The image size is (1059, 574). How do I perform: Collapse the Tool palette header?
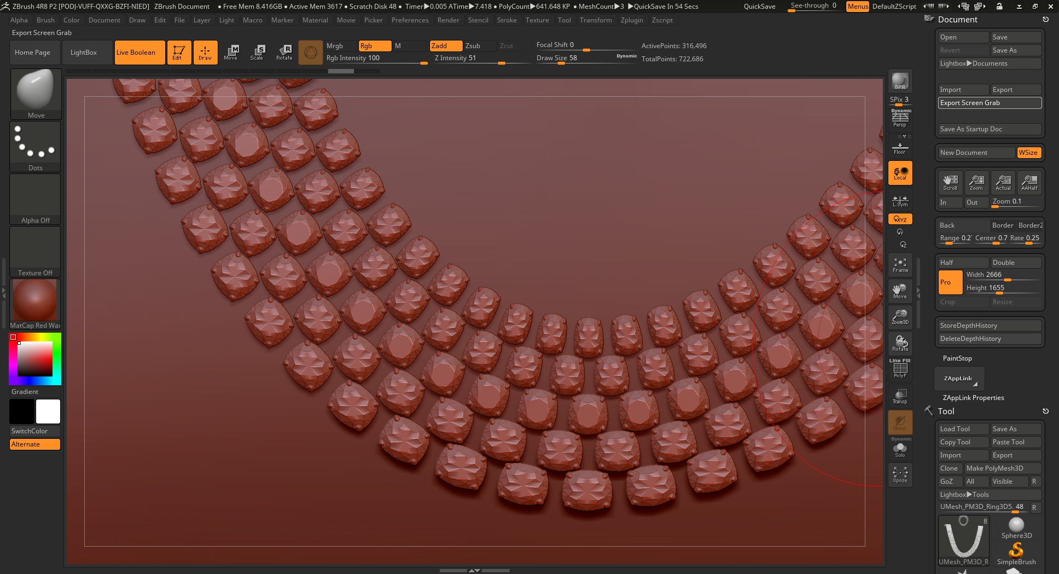pos(946,411)
